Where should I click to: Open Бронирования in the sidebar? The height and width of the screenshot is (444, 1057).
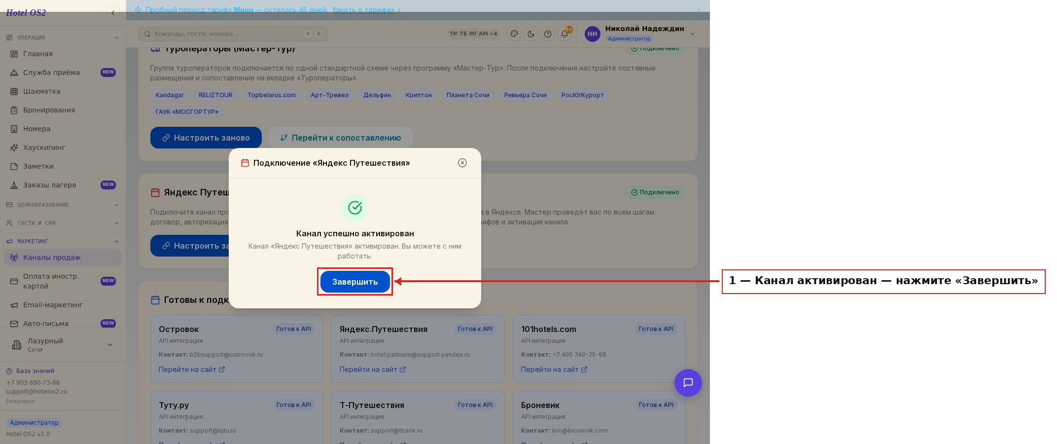[x=63, y=110]
